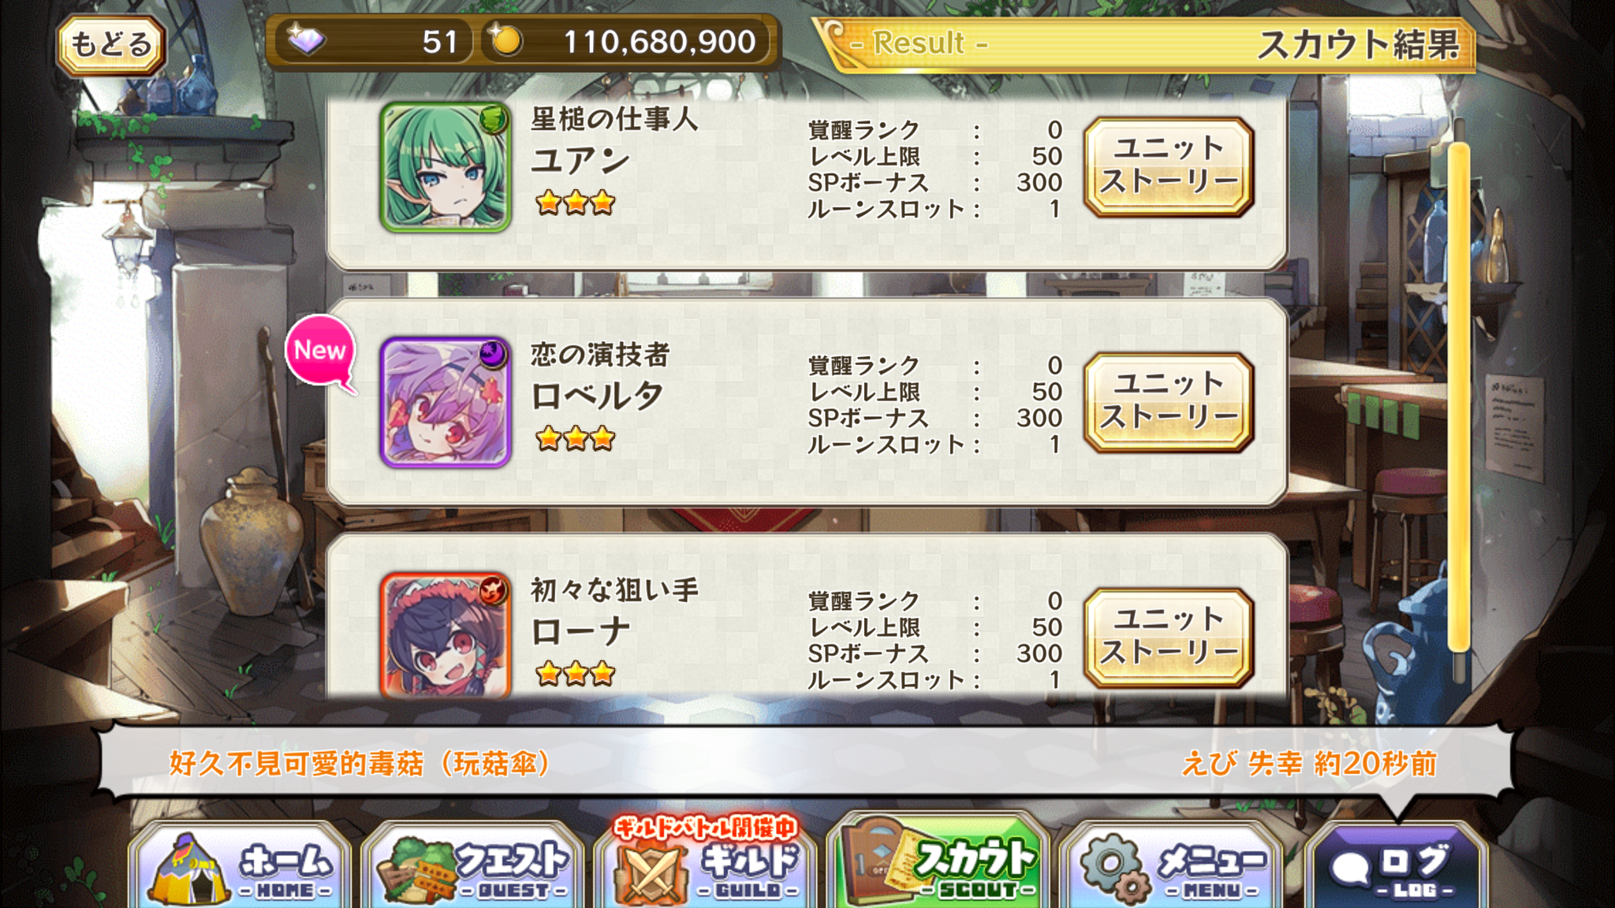The width and height of the screenshot is (1615, 908).
Task: Open the クエスト QUEST tab
Action: click(472, 865)
